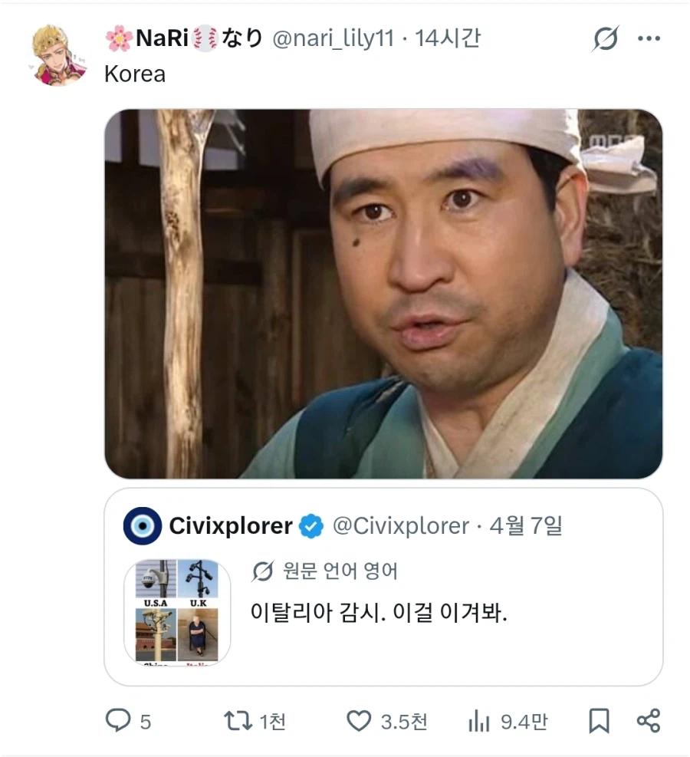Open the full-size hanbok man image
The width and height of the screenshot is (690, 757).
pyautogui.click(x=383, y=291)
